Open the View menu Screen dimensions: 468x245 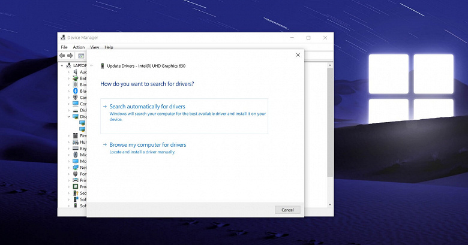click(x=95, y=47)
